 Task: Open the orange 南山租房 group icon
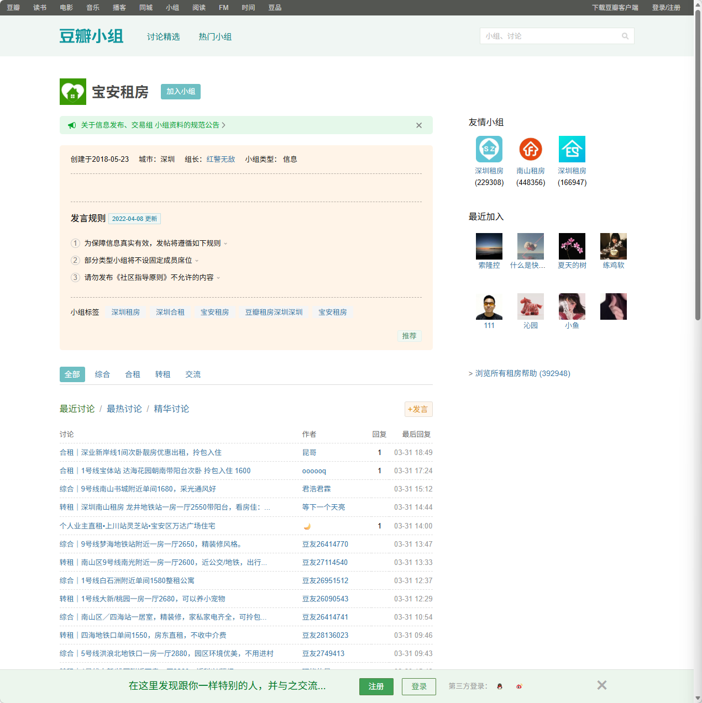531,149
